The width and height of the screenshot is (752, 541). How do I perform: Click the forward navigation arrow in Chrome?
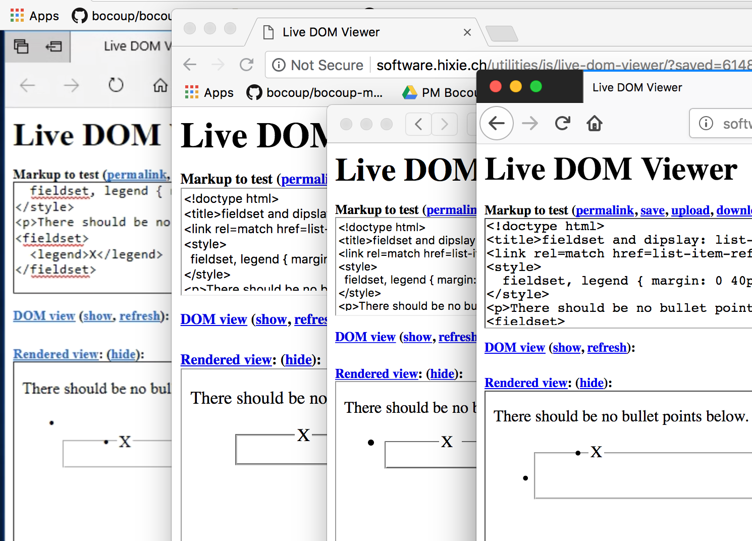click(x=218, y=65)
